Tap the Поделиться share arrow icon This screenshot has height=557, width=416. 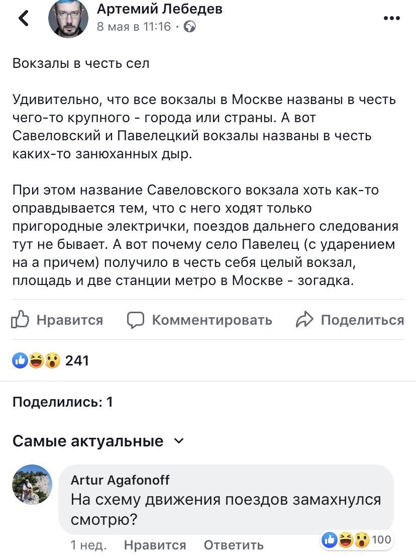point(304,320)
